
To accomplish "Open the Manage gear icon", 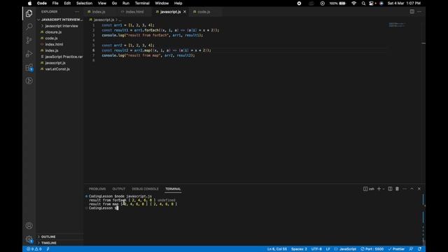I will 29,239.
